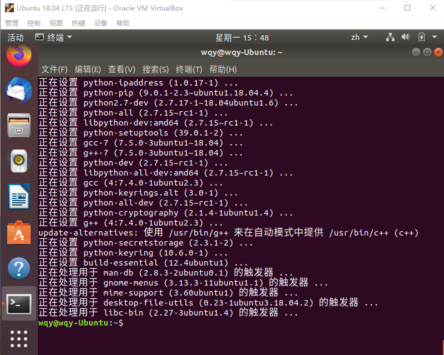This screenshot has height=355, width=444.
Task: Open VirtualBox 管理 menu
Action: click(12, 23)
